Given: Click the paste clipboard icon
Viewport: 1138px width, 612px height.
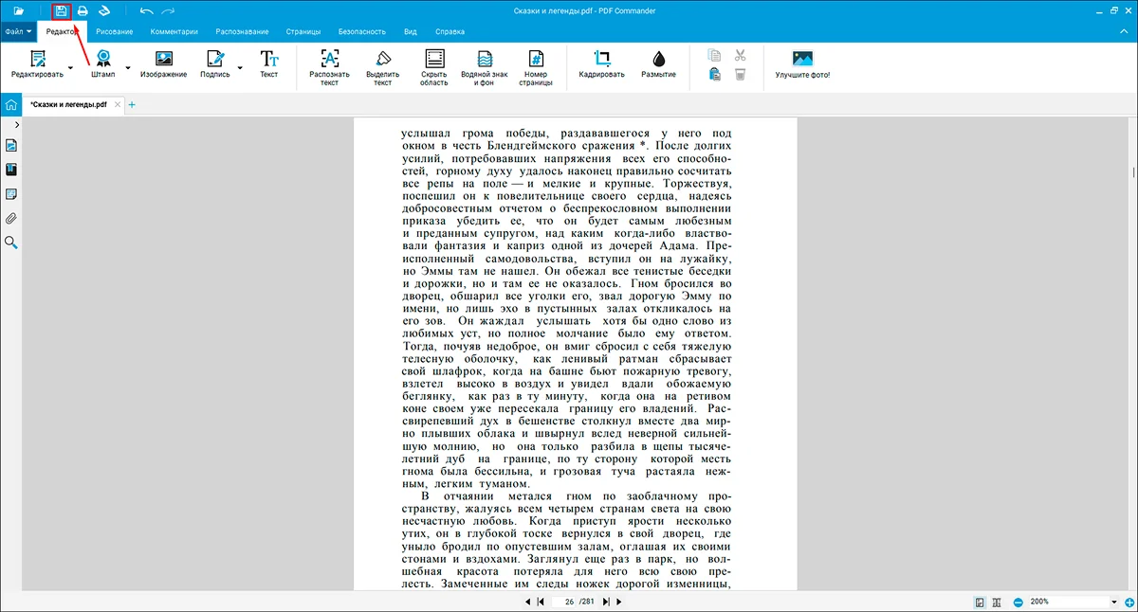Looking at the screenshot, I should click(715, 74).
